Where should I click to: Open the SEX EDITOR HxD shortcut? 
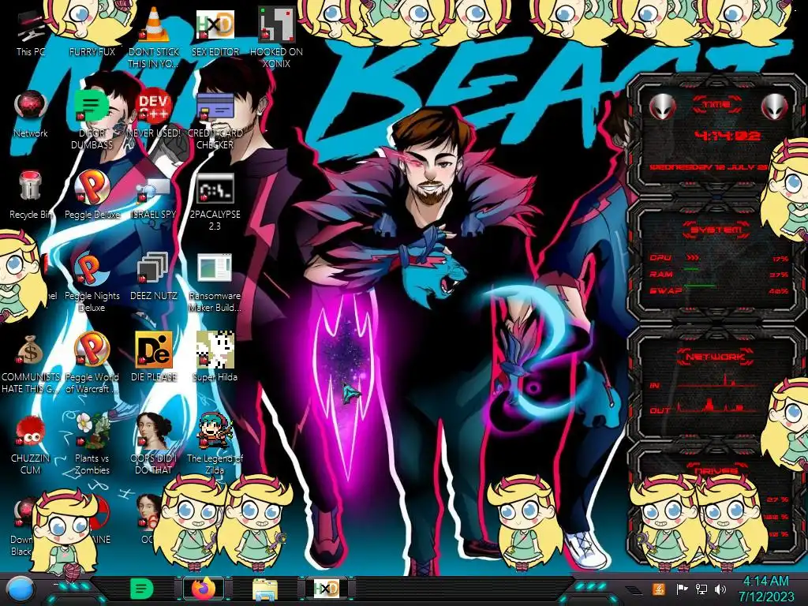[x=215, y=33]
